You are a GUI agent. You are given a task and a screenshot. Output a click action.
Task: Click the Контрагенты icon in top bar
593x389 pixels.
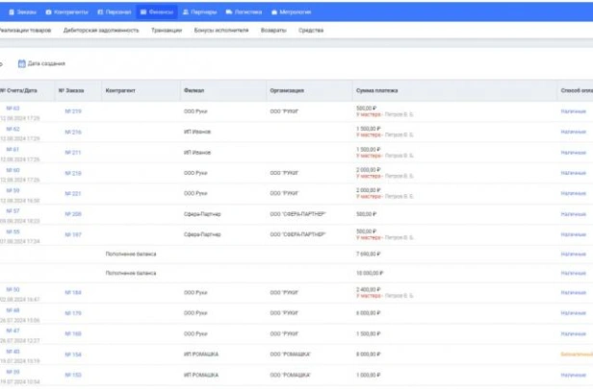(49, 12)
